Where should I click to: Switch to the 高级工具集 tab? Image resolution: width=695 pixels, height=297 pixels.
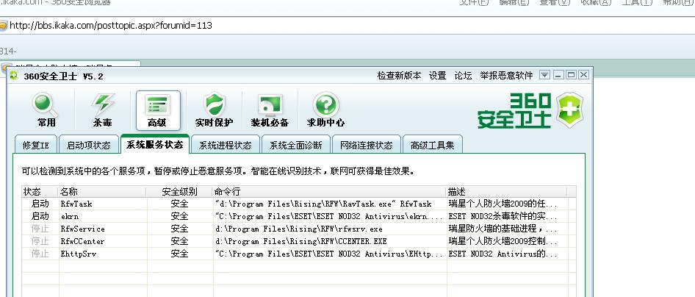coord(432,145)
